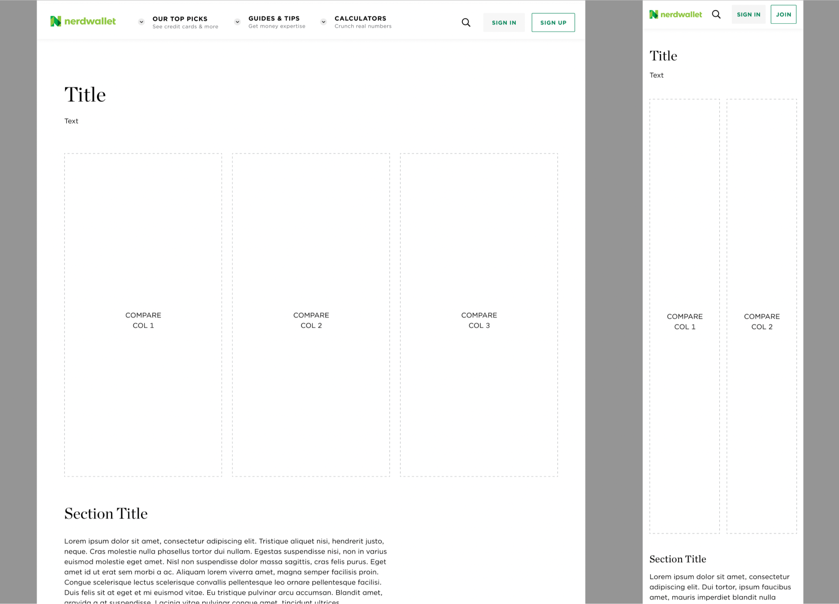
Task: Expand the Our Top Picks chevron
Action: tap(141, 22)
